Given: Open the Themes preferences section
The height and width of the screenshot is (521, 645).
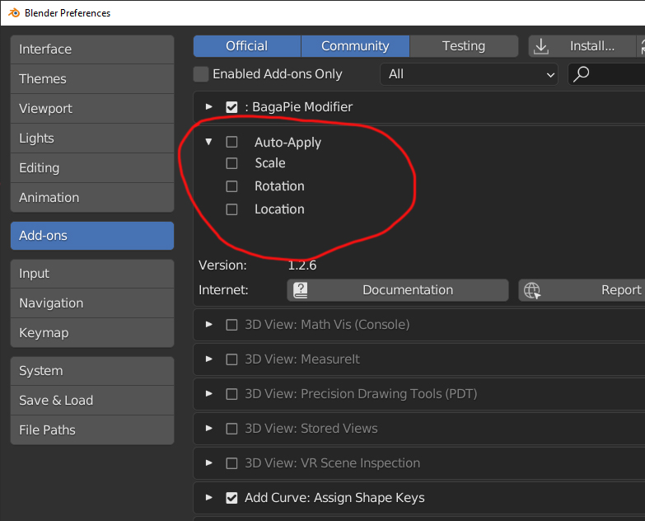Looking at the screenshot, I should click(x=92, y=79).
